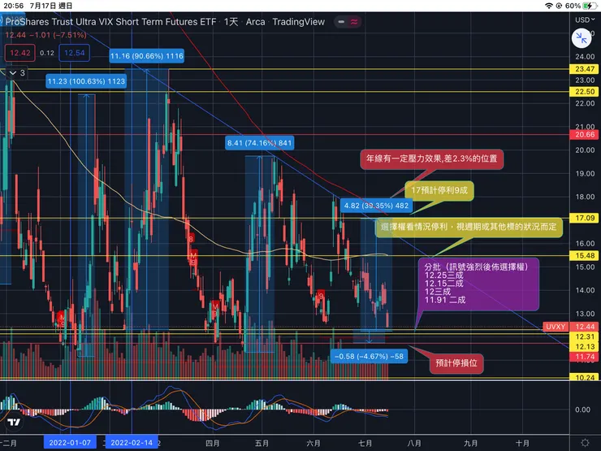The width and height of the screenshot is (601, 451).
Task: Toggle the pink wave indicator icon
Action: click(x=354, y=22)
